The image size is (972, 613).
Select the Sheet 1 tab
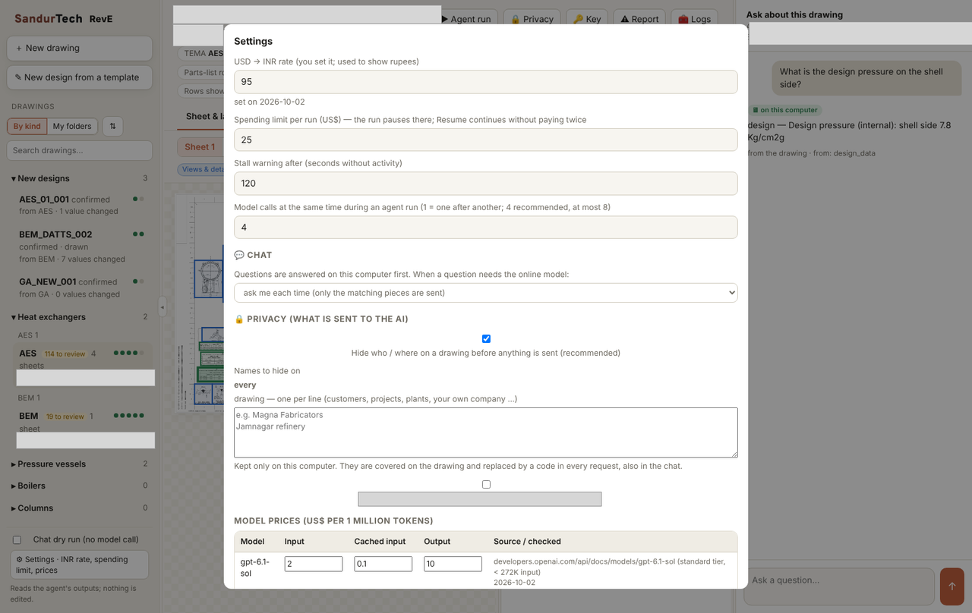pos(200,147)
